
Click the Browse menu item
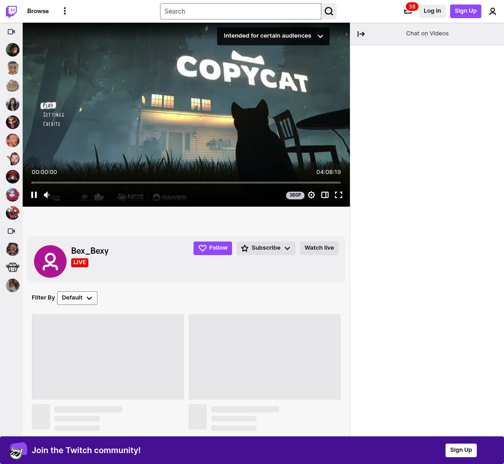(x=38, y=11)
